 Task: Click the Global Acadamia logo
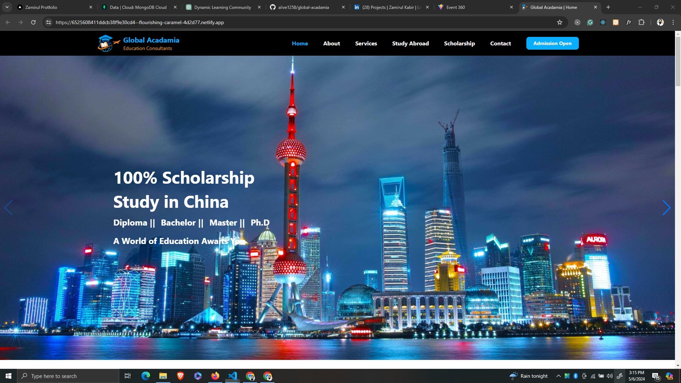[x=138, y=43]
